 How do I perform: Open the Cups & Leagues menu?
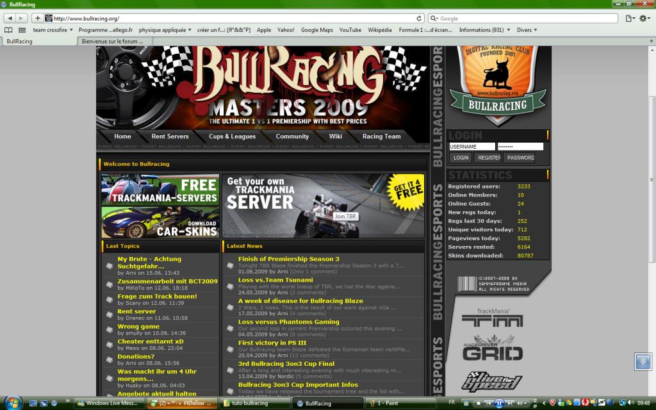(x=232, y=136)
